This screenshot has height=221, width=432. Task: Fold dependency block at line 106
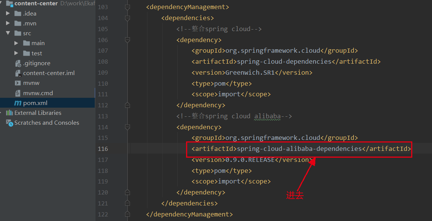coord(127,40)
